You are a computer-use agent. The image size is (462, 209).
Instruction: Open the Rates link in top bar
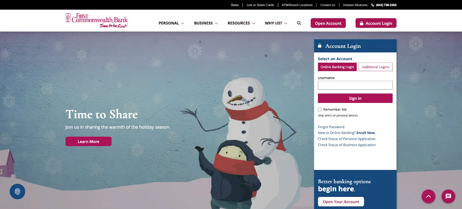tap(235, 5)
